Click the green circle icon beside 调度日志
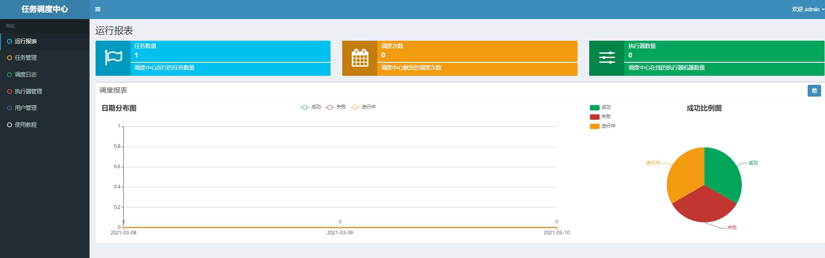 click(x=10, y=75)
